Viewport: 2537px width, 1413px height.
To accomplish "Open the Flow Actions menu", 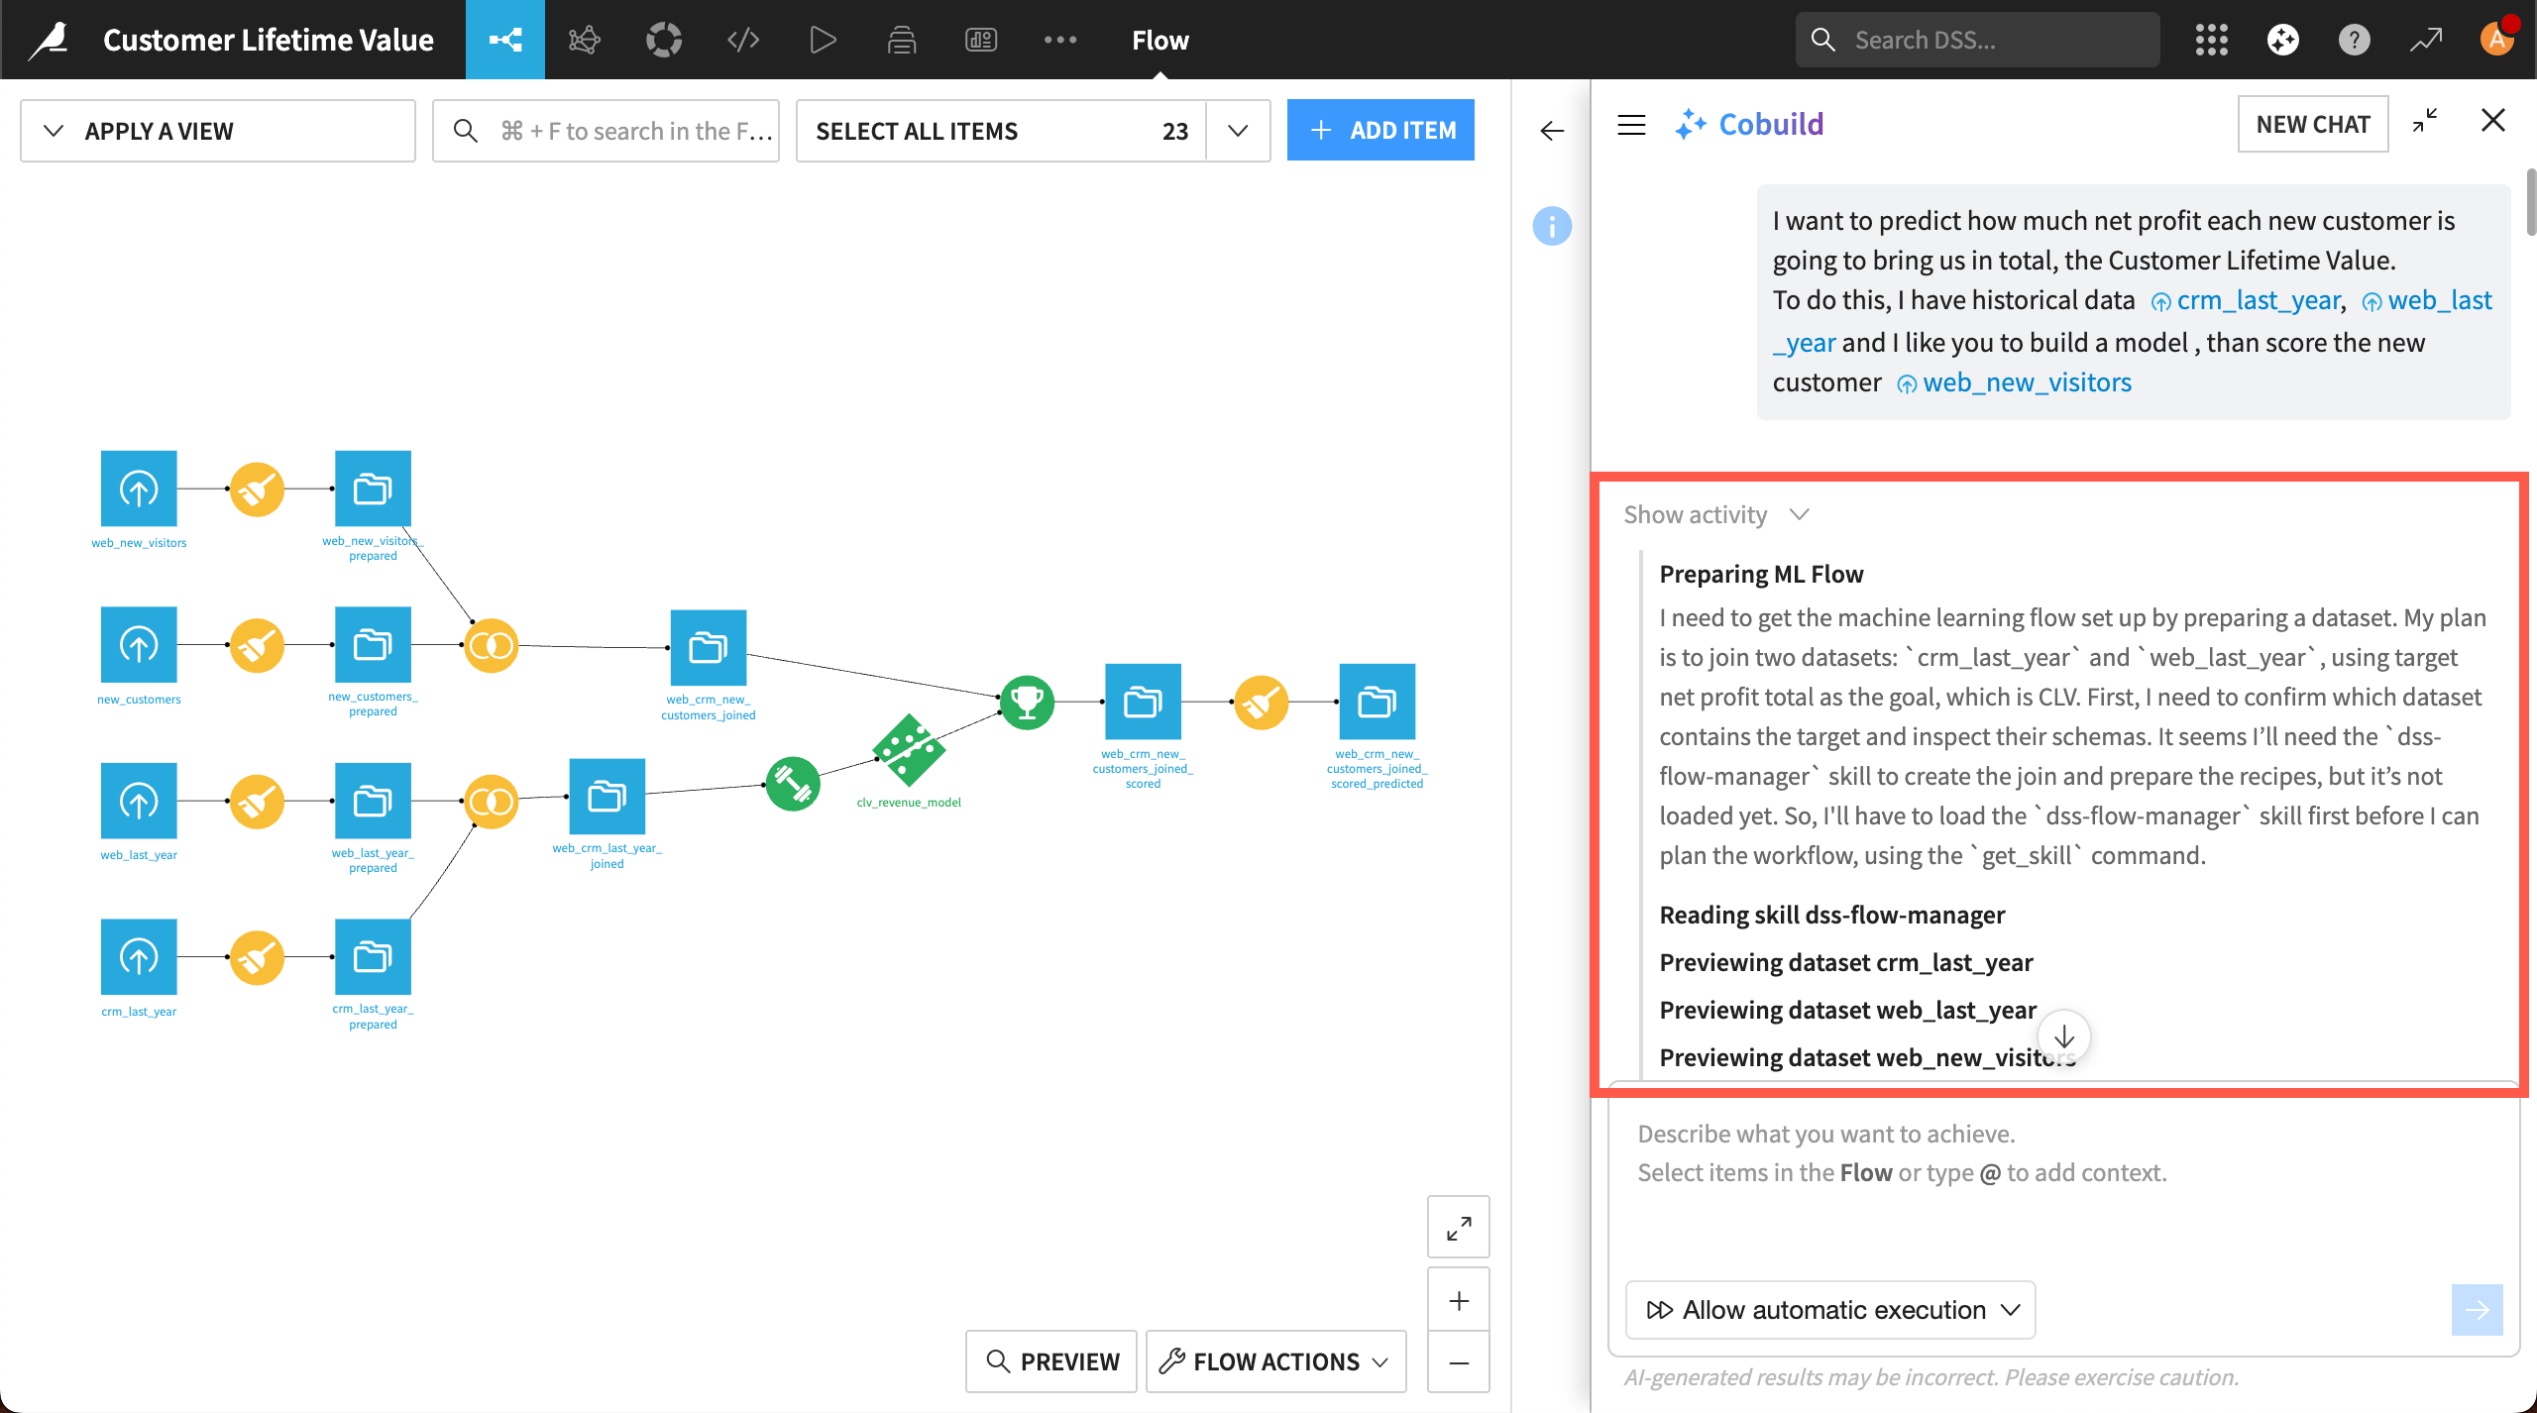I will click(1276, 1361).
